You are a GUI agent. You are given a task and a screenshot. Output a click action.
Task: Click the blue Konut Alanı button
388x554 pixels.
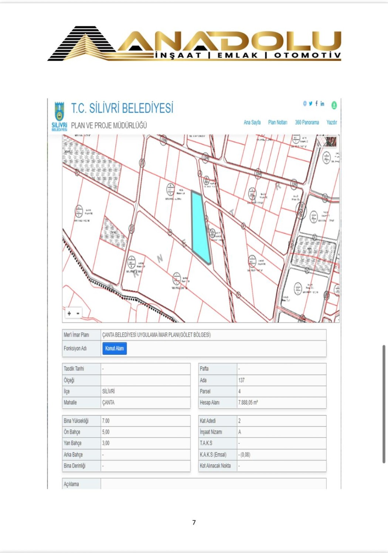pyautogui.click(x=115, y=348)
